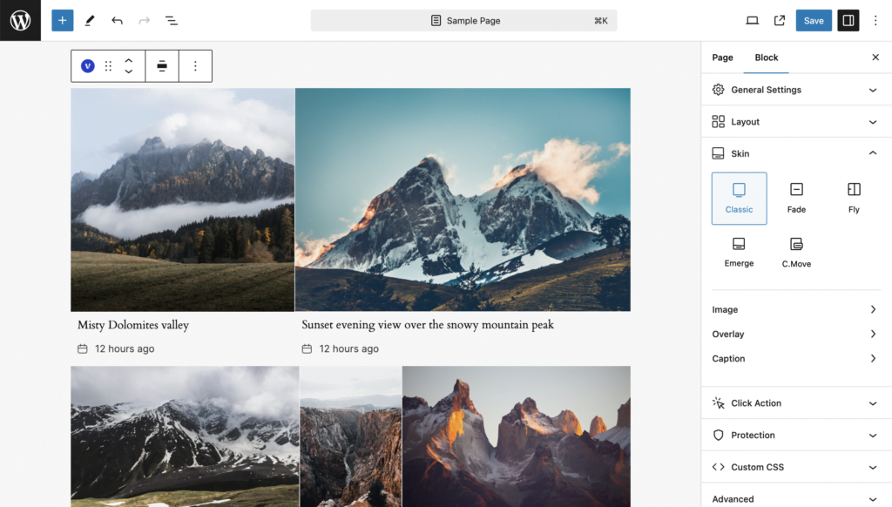Click the orange-lit rocky peaks photo
Image resolution: width=892 pixels, height=507 pixels.
[516, 436]
